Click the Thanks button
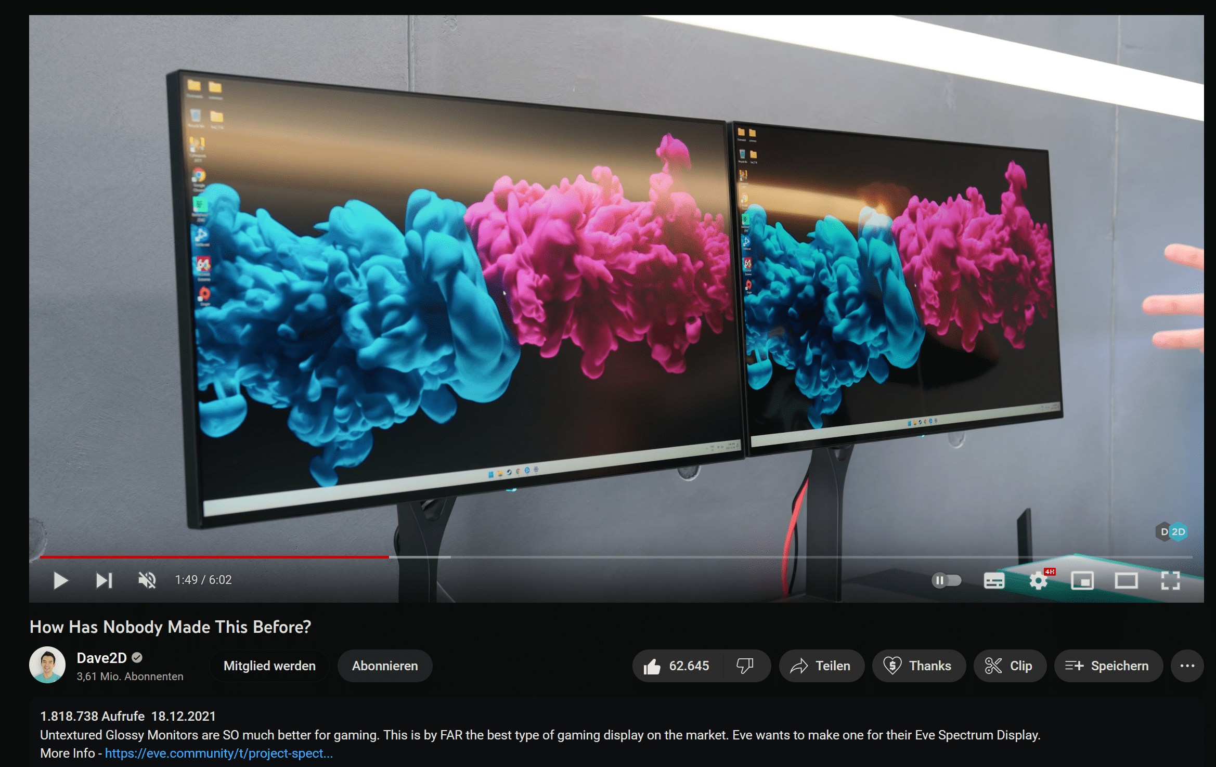The width and height of the screenshot is (1216, 767). (919, 666)
